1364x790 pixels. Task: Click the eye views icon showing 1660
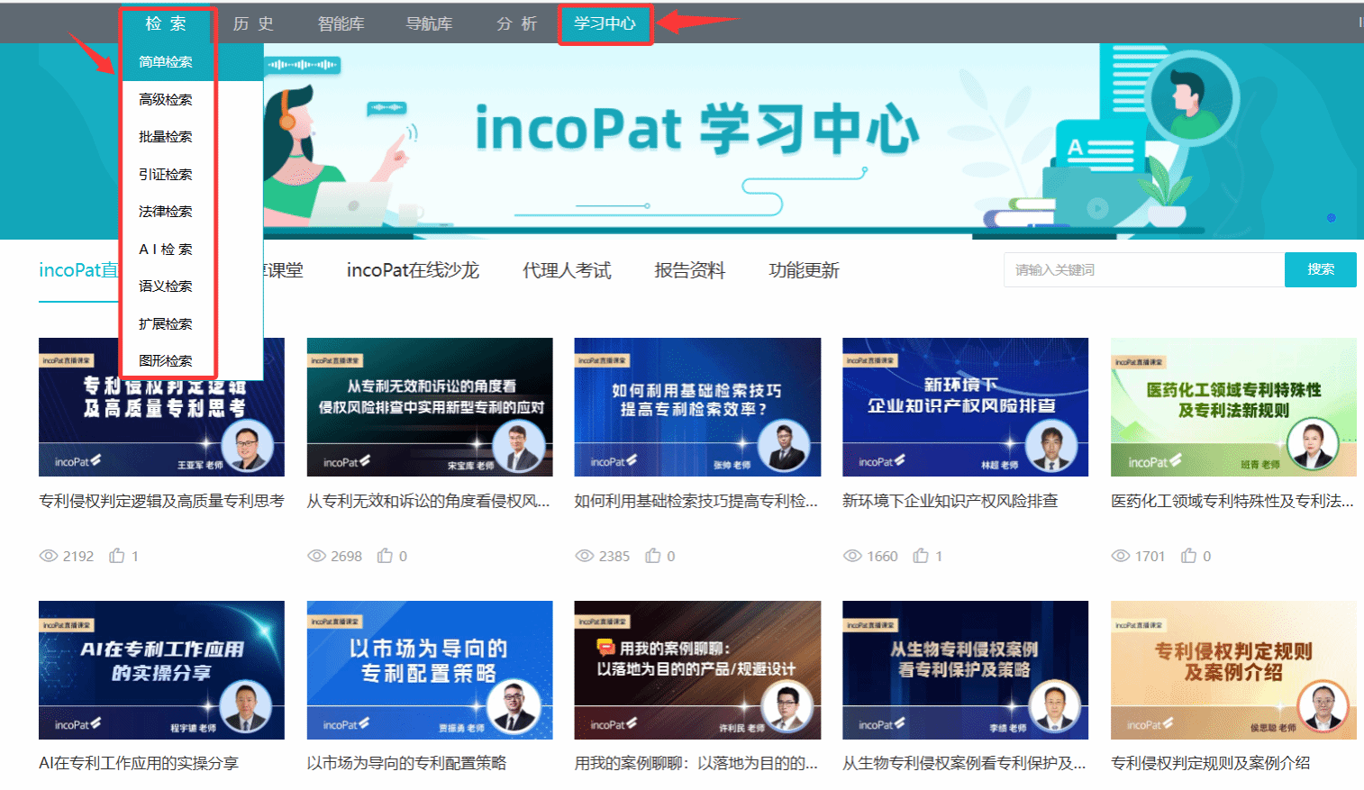[852, 556]
